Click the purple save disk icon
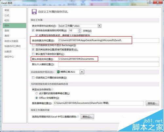 pyautogui.click(x=34, y=12)
